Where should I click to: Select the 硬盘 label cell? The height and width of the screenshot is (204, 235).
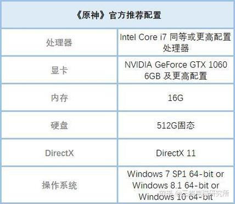[59, 125]
